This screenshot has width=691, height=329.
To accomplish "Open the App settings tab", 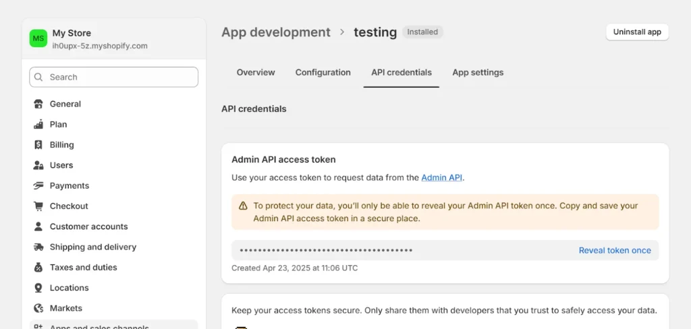I will pyautogui.click(x=478, y=72).
